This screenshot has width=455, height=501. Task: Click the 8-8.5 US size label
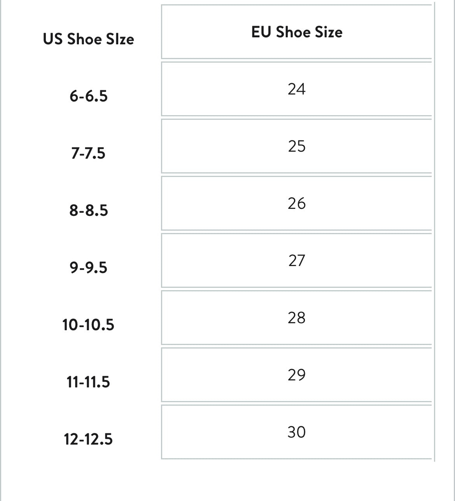[x=88, y=210]
